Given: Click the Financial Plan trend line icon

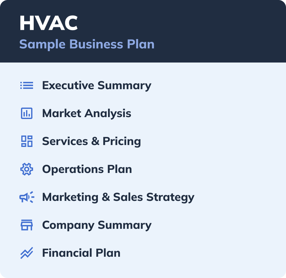Looking at the screenshot, I should click(27, 253).
